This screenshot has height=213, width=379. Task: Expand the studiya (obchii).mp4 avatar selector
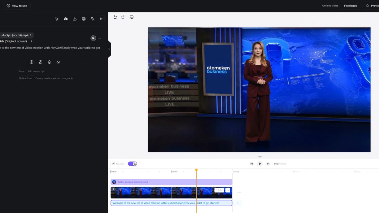tap(16, 35)
